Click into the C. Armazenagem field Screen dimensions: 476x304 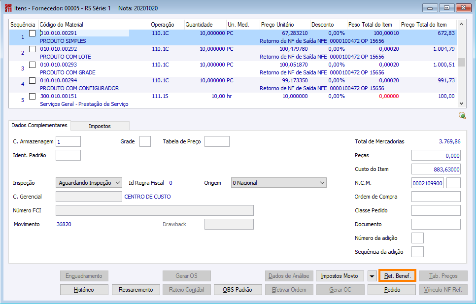point(68,142)
